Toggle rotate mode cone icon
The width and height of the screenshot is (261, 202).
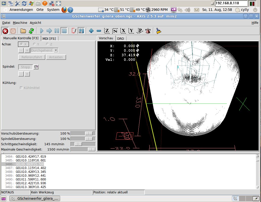148,31
